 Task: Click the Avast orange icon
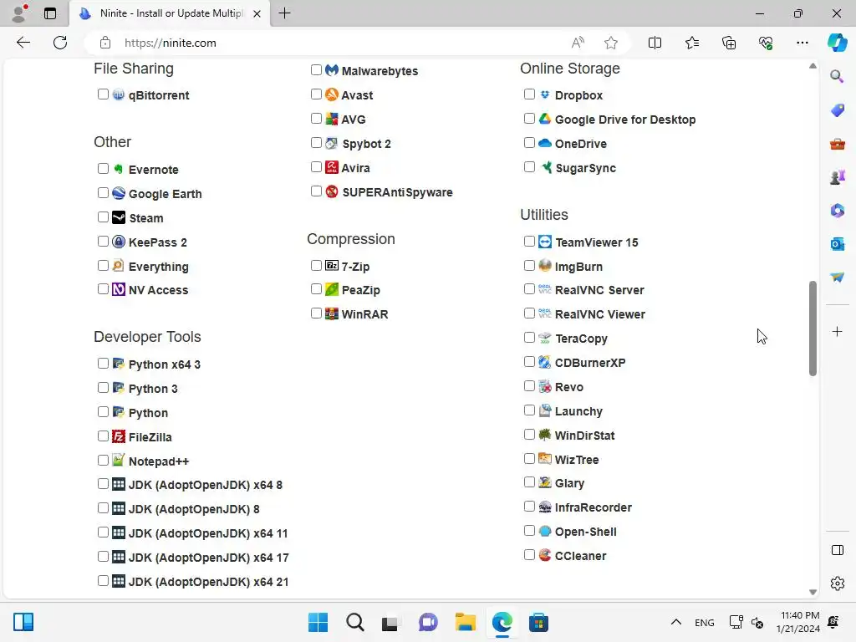click(x=331, y=94)
